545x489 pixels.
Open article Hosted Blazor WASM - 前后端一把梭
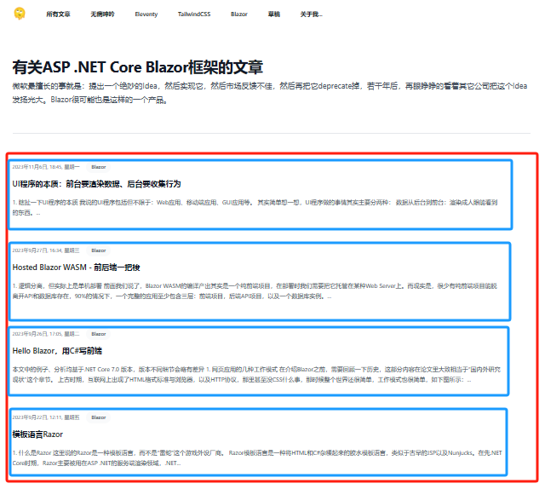[76, 268]
